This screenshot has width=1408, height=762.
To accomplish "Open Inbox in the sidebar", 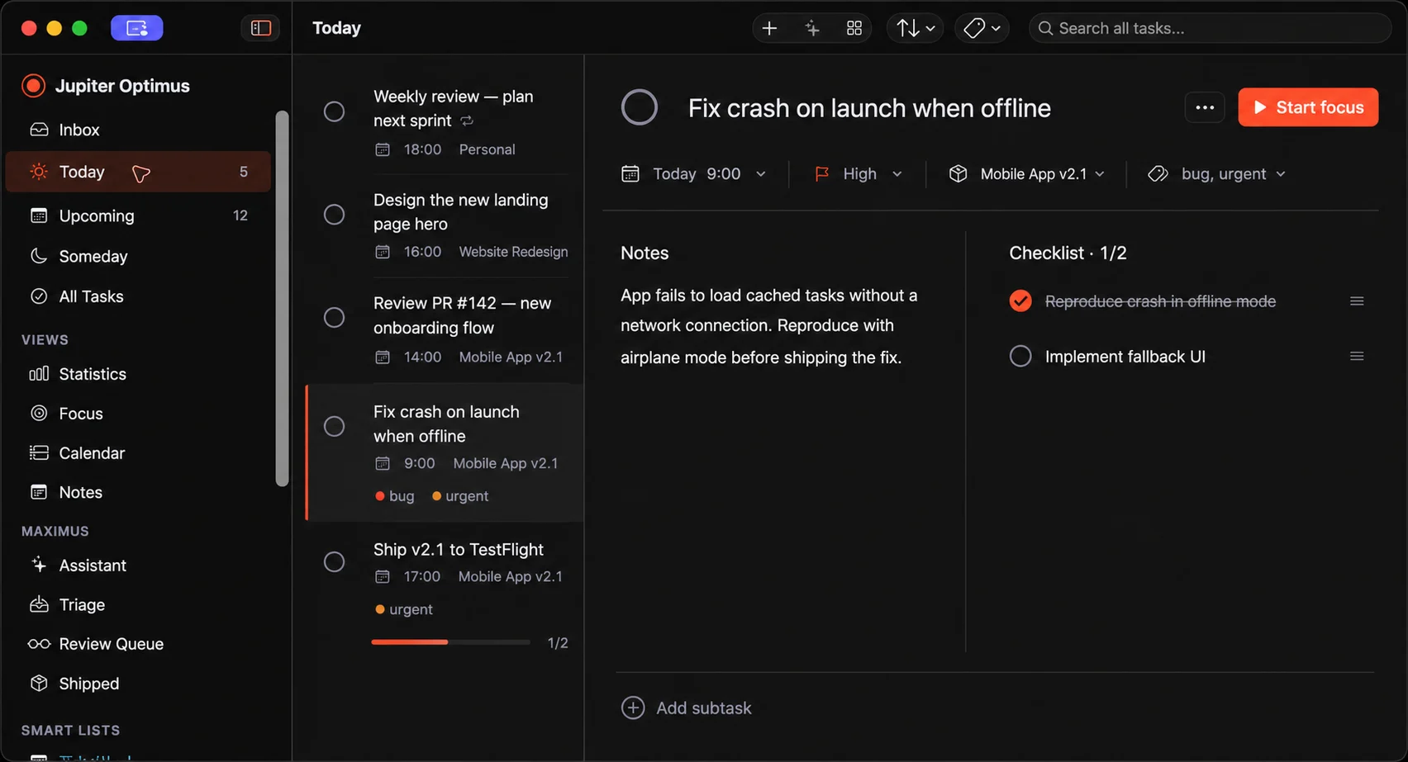I will pyautogui.click(x=138, y=130).
